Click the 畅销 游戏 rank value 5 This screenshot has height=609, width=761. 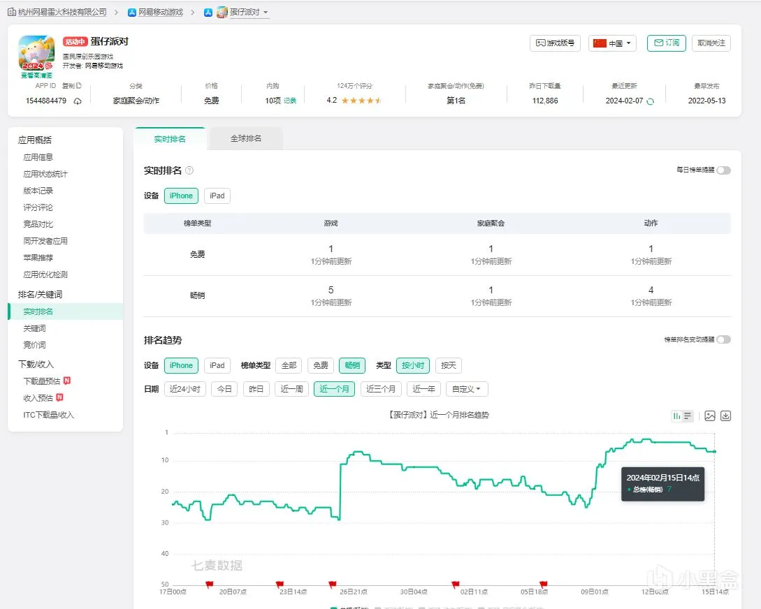pyautogui.click(x=331, y=290)
